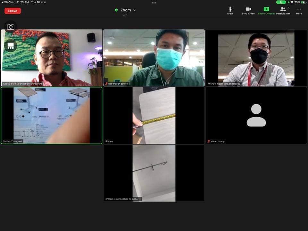Tap the green phone call indicator

[x=281, y=2]
